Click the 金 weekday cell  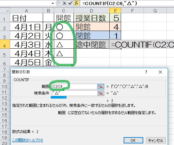point(48,62)
